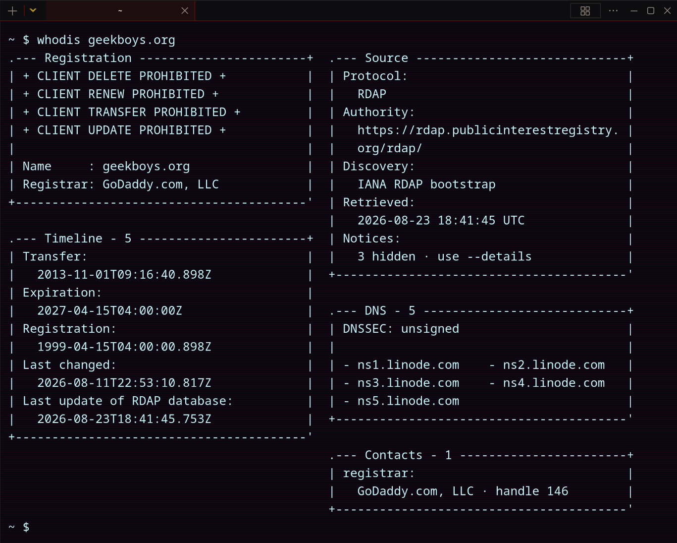The height and width of the screenshot is (543, 677).
Task: Select the terminal tab titled ~
Action: click(x=120, y=10)
